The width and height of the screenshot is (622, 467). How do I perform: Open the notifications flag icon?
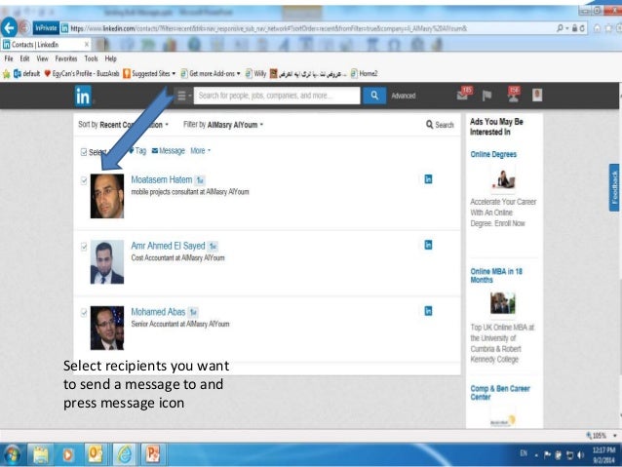point(486,96)
